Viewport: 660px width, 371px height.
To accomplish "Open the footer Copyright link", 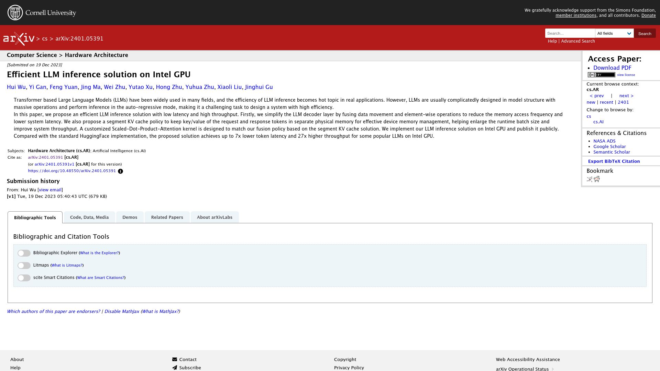I will [345, 360].
